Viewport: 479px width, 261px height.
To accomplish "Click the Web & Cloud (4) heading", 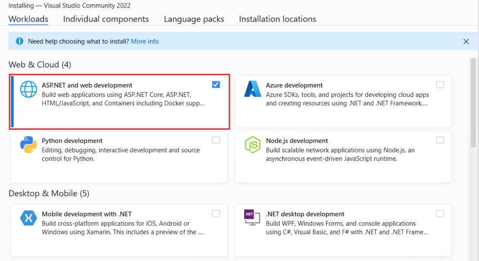I will tap(40, 65).
